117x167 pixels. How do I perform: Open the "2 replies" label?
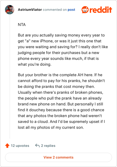48,146
